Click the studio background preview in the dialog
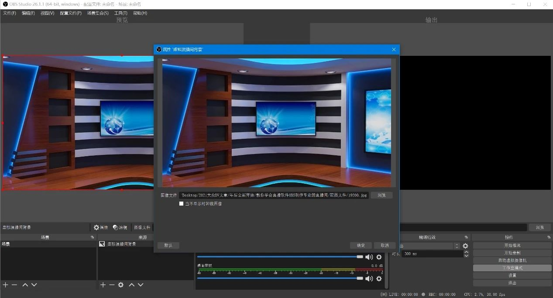Image resolution: width=553 pixels, height=298 pixels. pyautogui.click(x=277, y=123)
